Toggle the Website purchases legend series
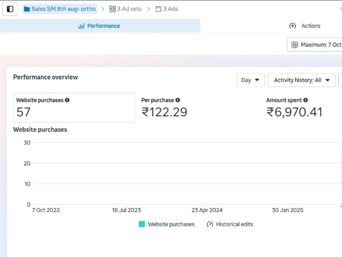This screenshot has width=342, height=257. 167,224
